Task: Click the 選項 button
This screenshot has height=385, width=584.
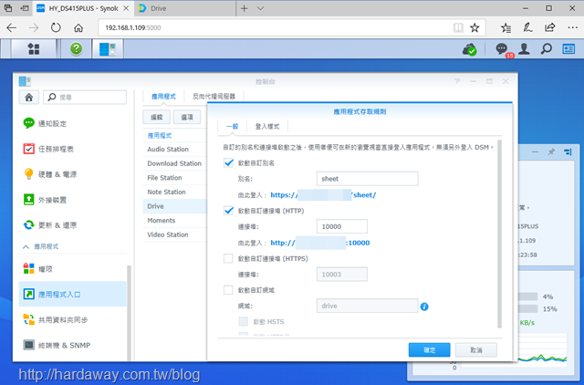Action: (x=187, y=118)
